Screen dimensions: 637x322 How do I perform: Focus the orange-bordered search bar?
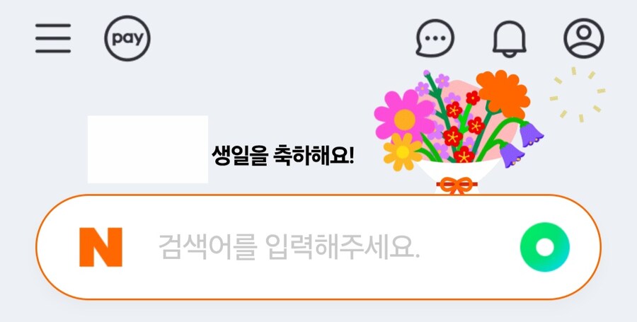(318, 247)
